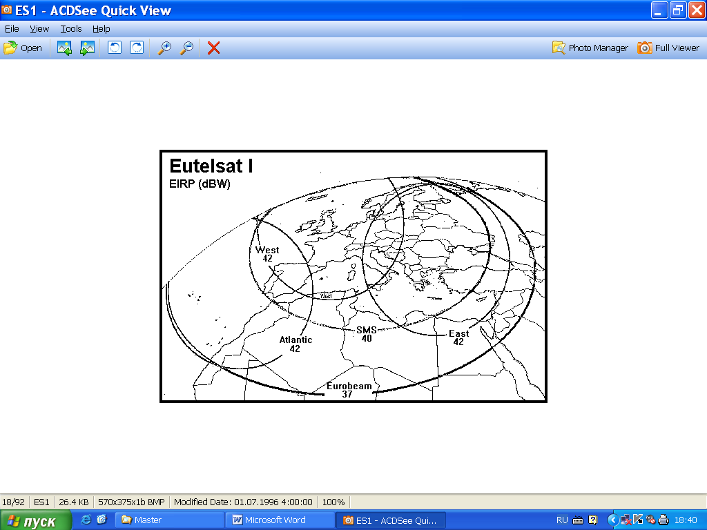
Task: Go to the next image
Action: click(87, 48)
